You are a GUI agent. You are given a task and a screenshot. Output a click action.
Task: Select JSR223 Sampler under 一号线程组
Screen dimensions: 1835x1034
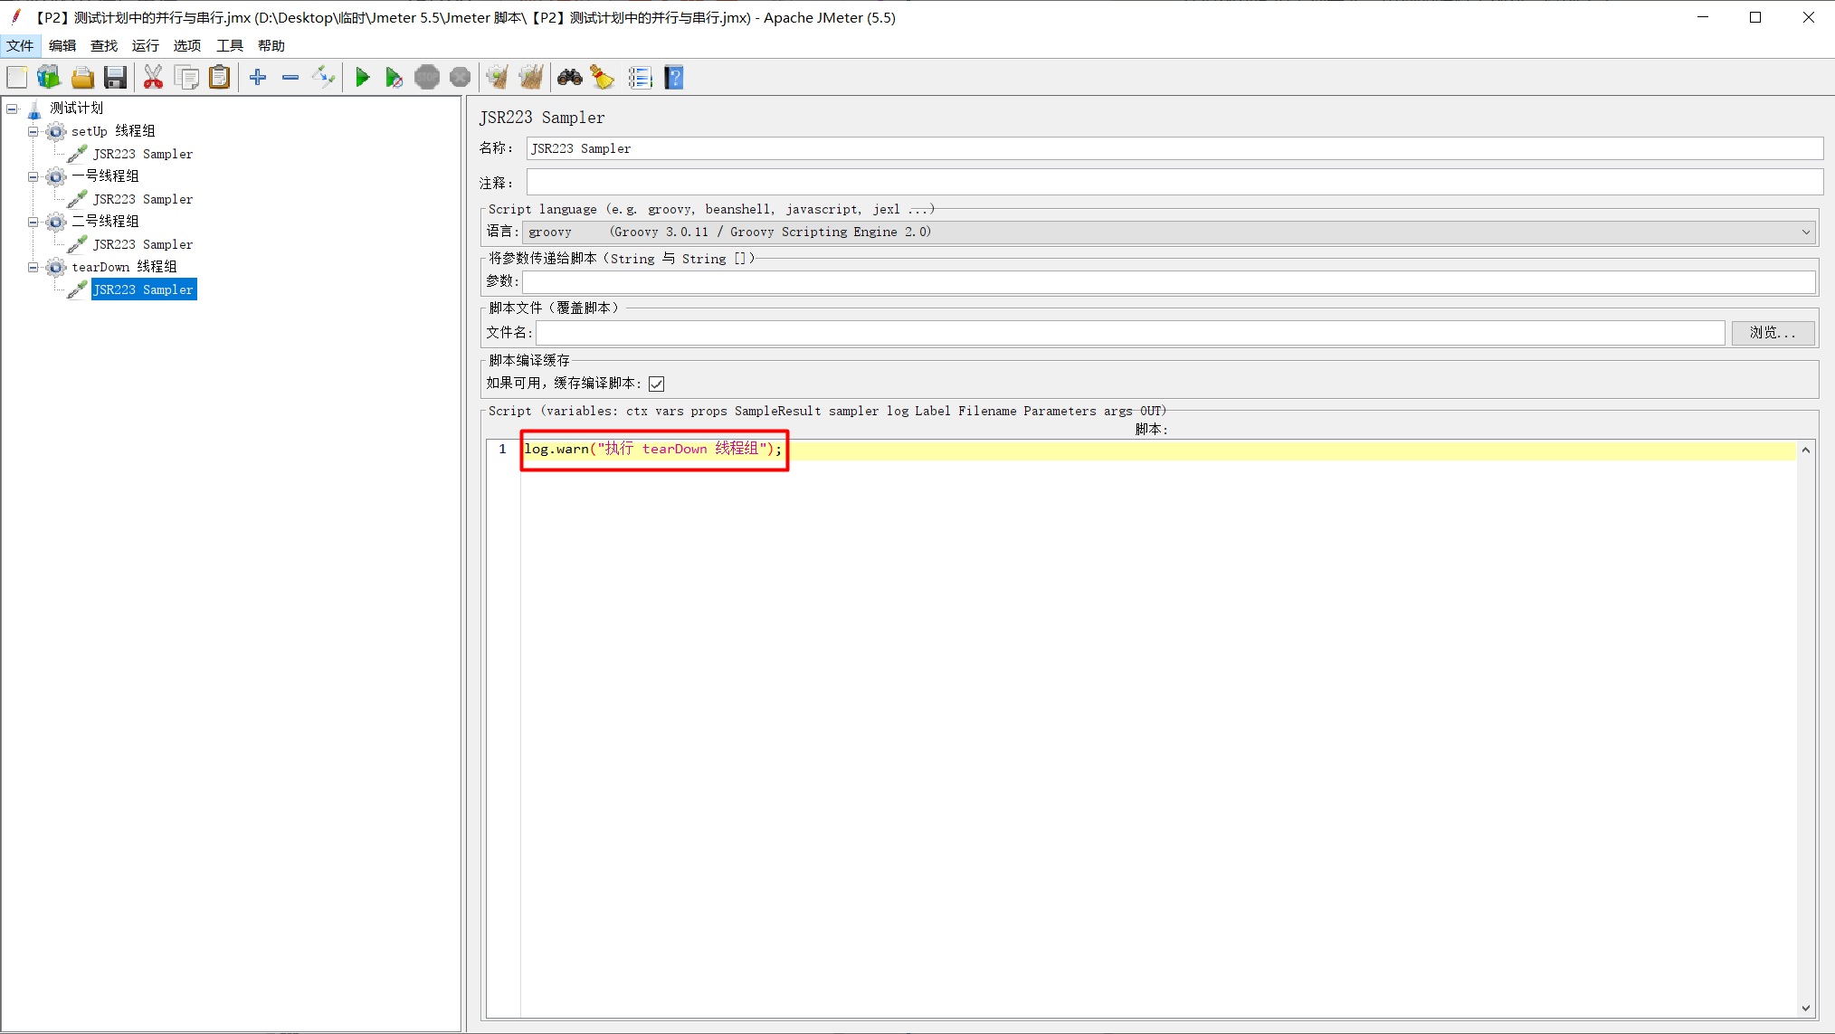click(143, 200)
